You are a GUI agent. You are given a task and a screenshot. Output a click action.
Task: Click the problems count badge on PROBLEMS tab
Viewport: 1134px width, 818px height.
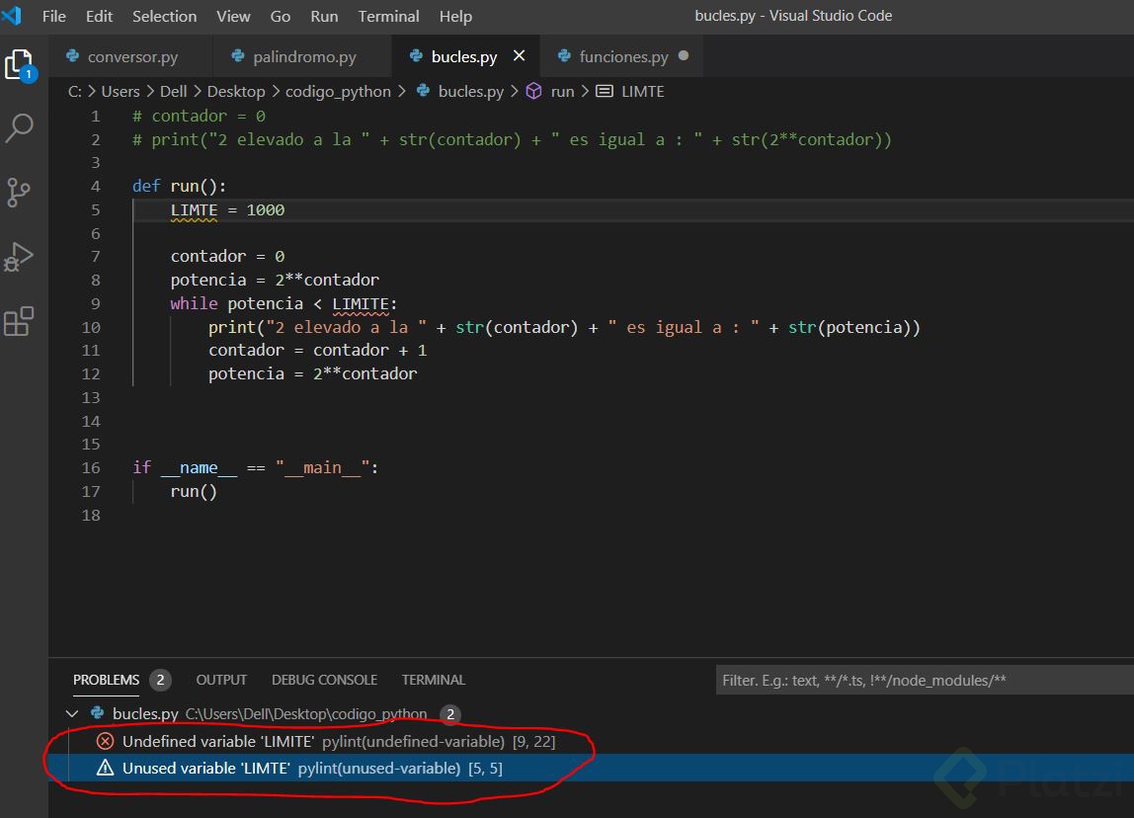click(x=160, y=680)
